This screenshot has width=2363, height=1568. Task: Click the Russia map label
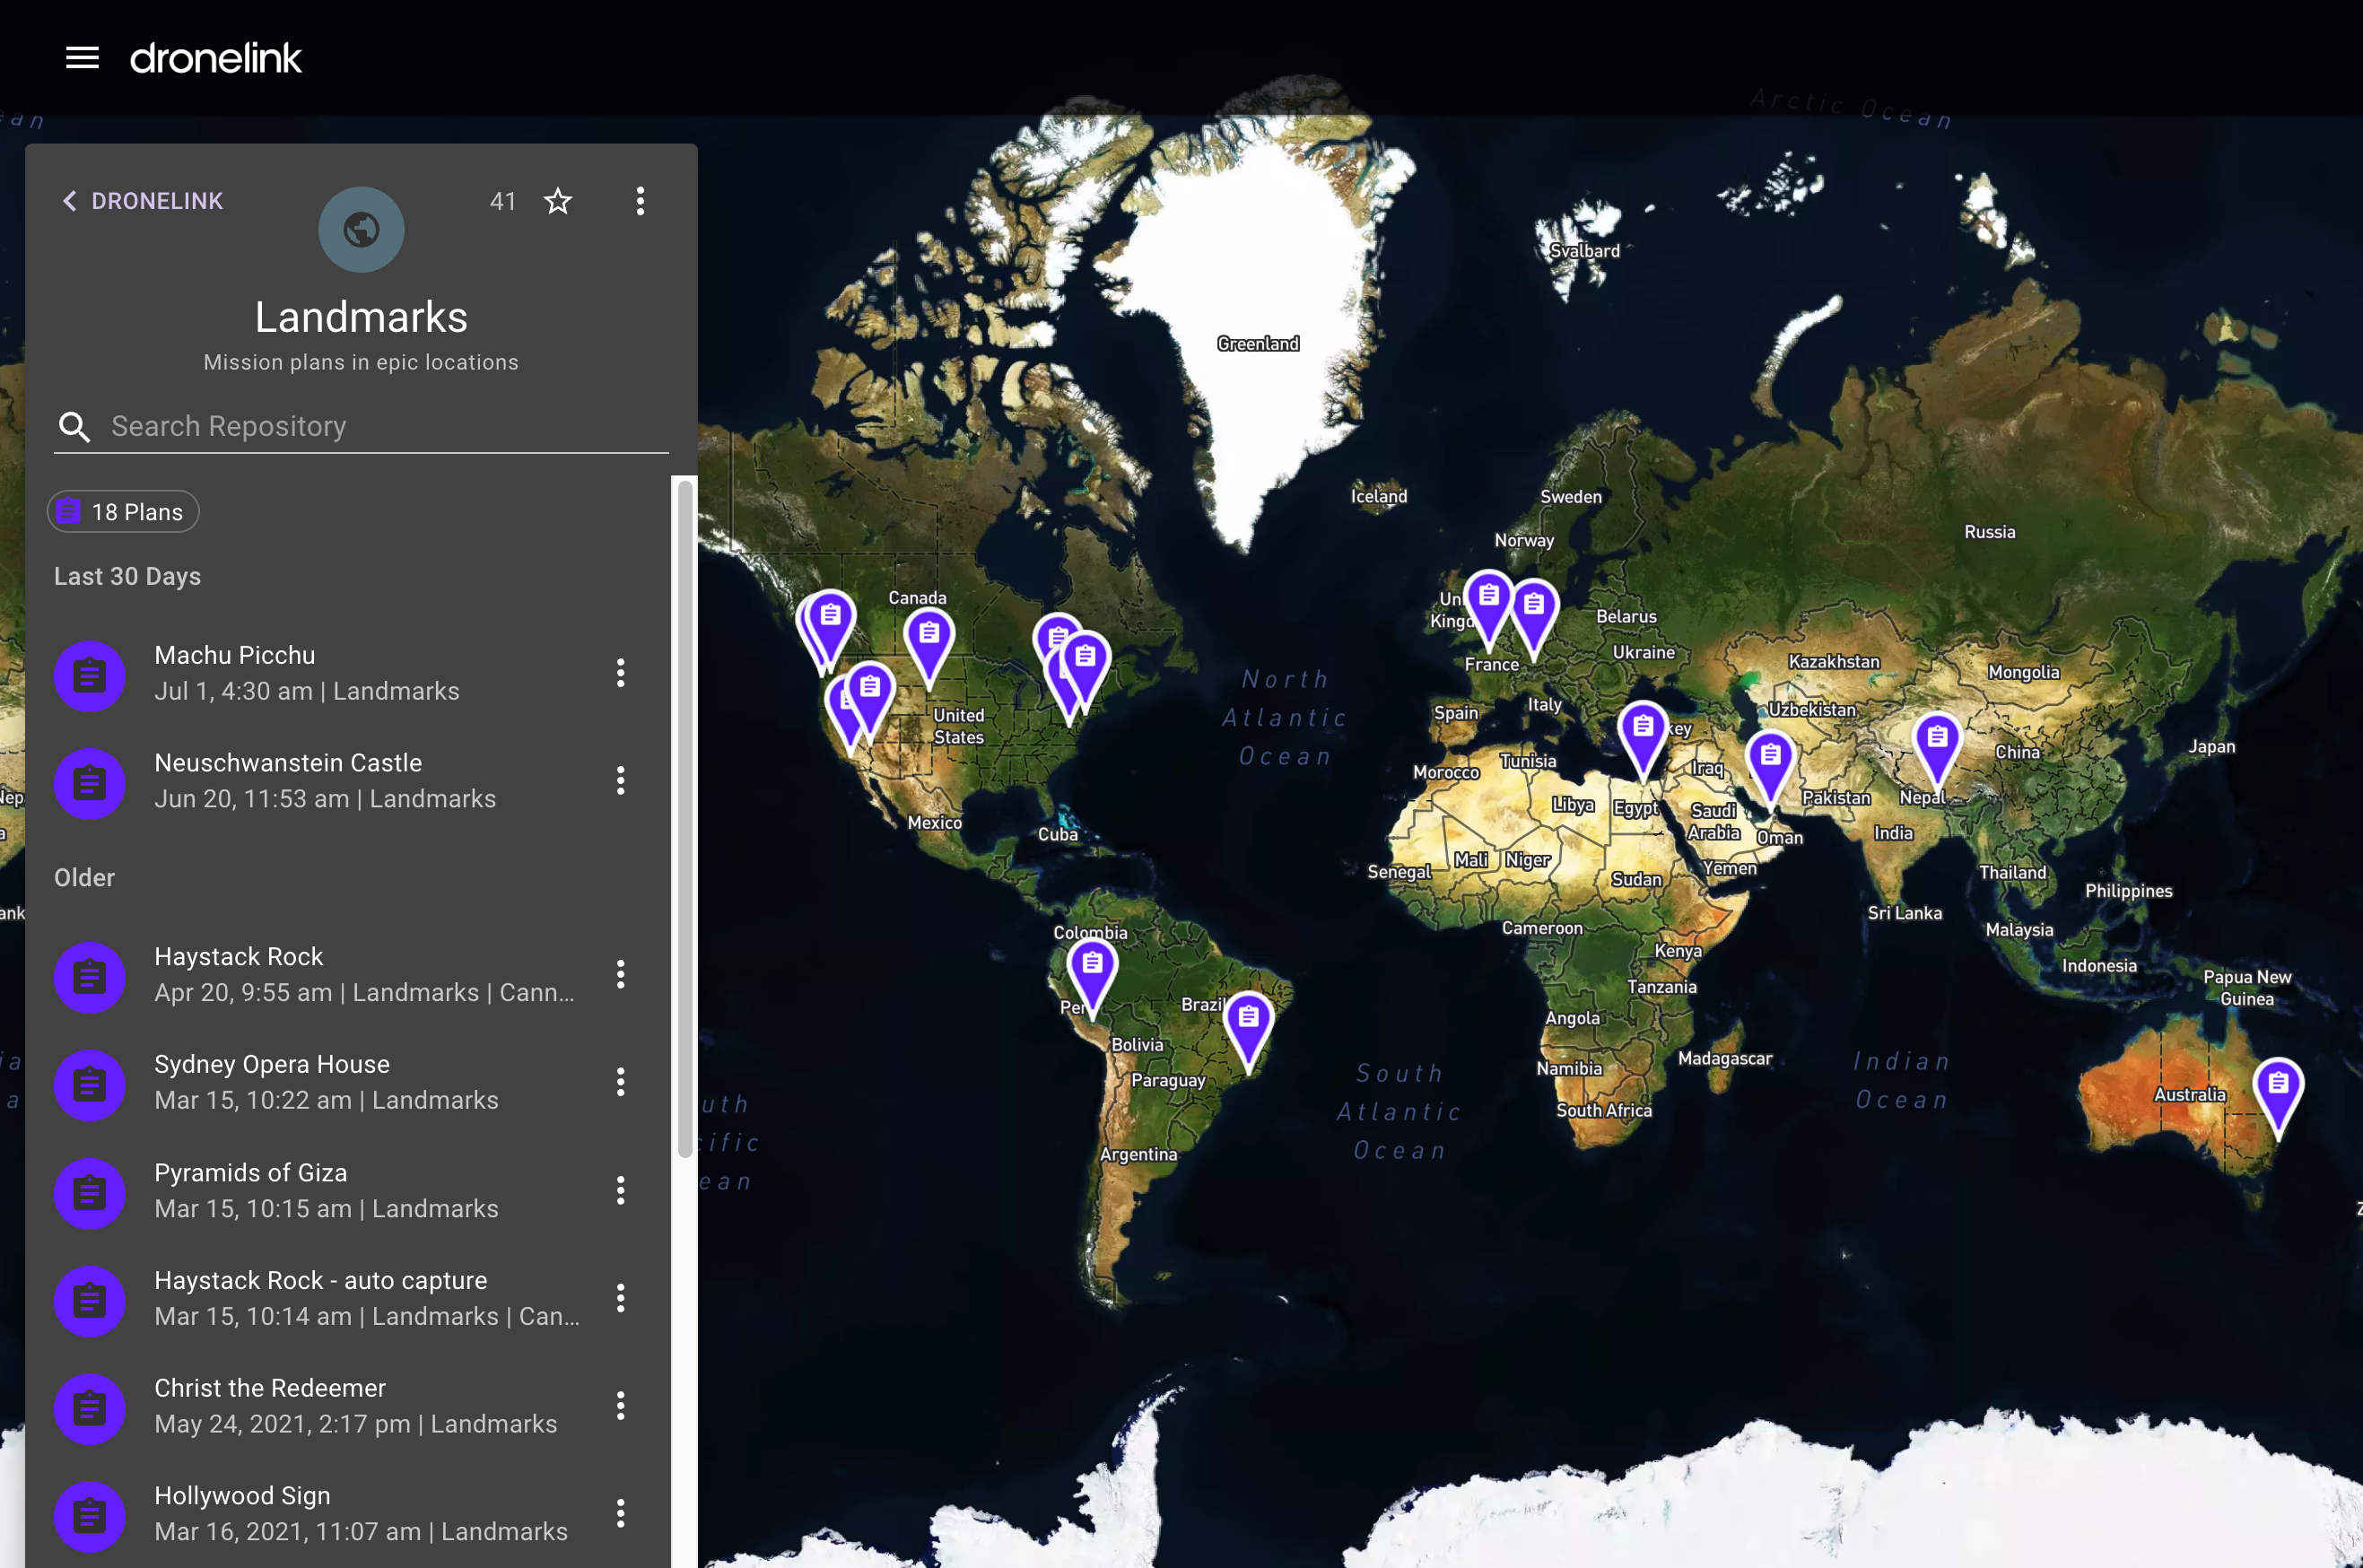point(1989,532)
